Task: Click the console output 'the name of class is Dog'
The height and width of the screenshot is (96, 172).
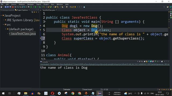Action: coord(64,68)
